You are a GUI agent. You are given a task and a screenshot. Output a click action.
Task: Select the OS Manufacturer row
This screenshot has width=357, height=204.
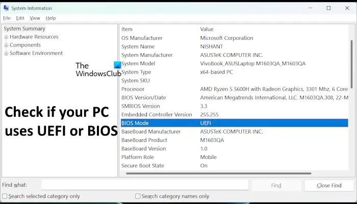pyautogui.click(x=234, y=38)
